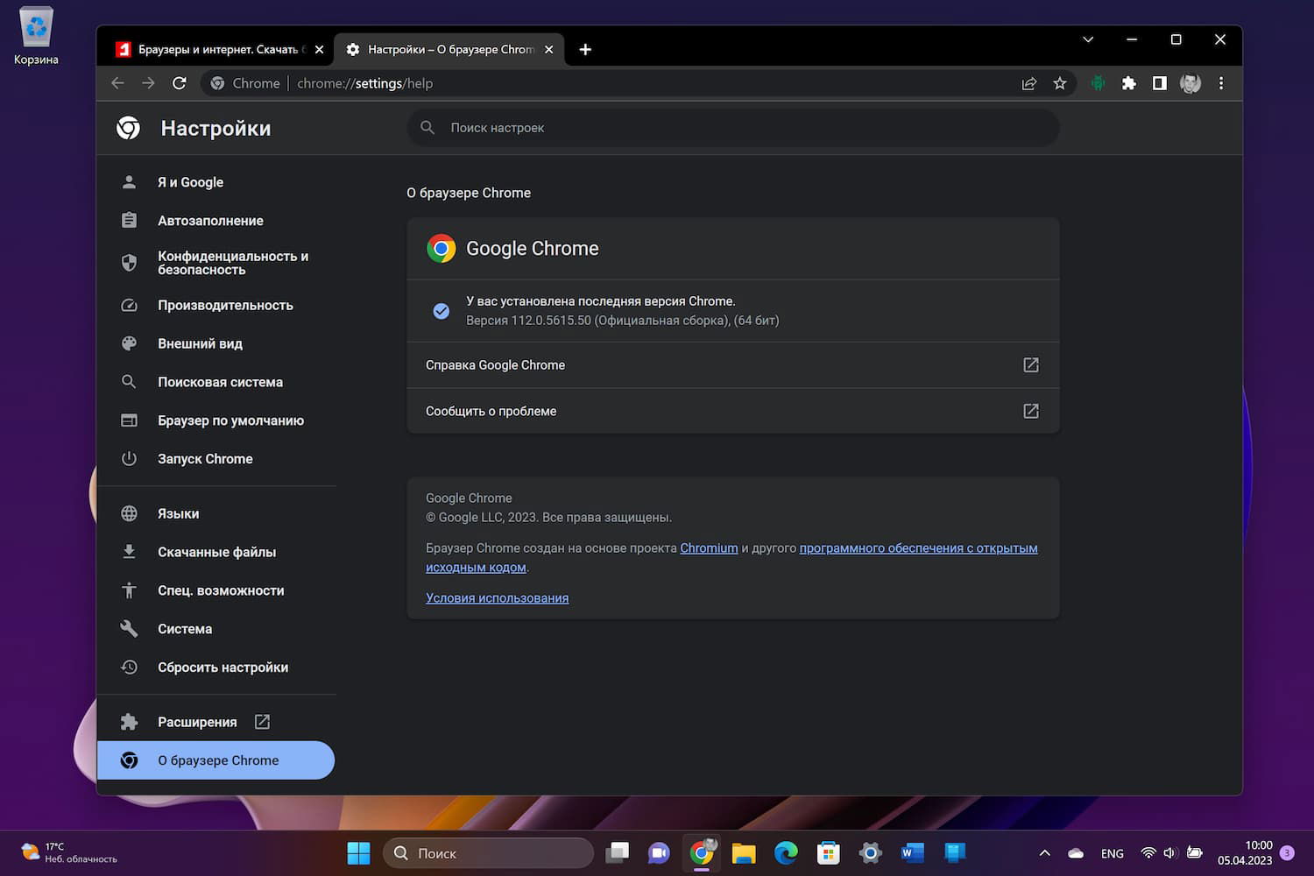Open the Windows Start menu

coord(358,853)
